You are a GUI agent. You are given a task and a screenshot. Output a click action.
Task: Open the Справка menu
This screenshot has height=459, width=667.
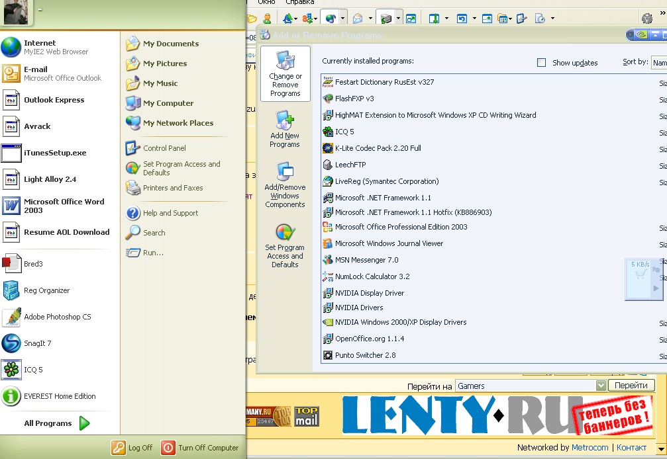coord(300,3)
